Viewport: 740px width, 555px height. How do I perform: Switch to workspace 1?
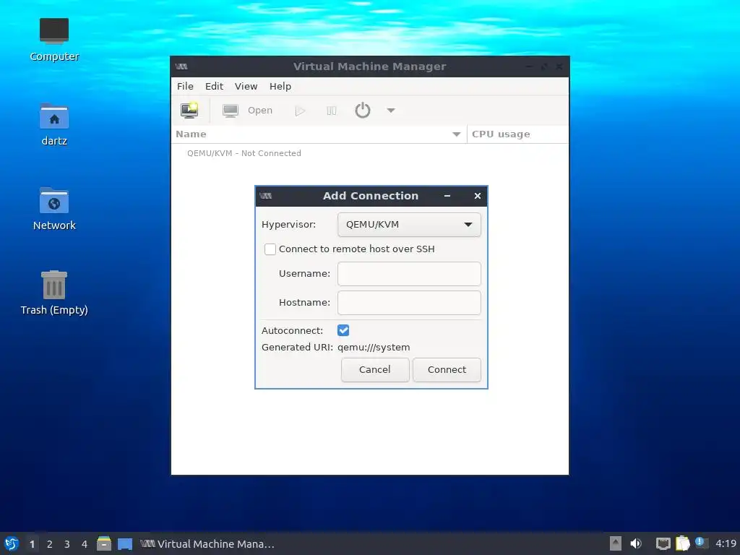(32, 544)
